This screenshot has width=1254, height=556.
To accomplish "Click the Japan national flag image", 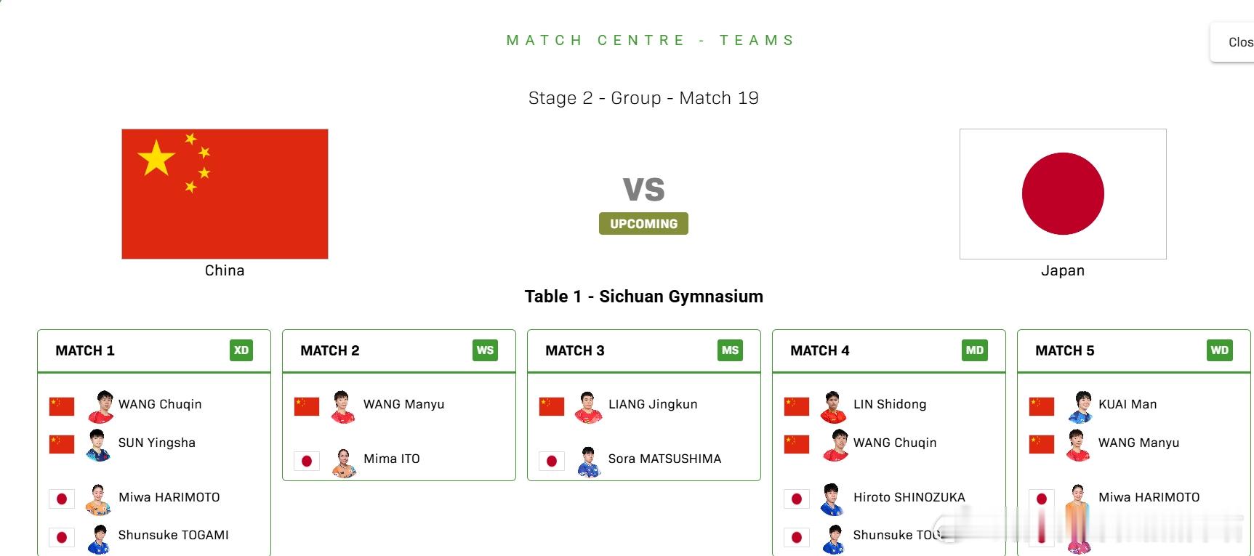I will [x=1063, y=194].
